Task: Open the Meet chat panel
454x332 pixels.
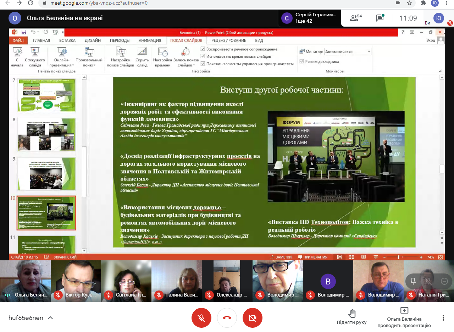Action: [x=380, y=18]
